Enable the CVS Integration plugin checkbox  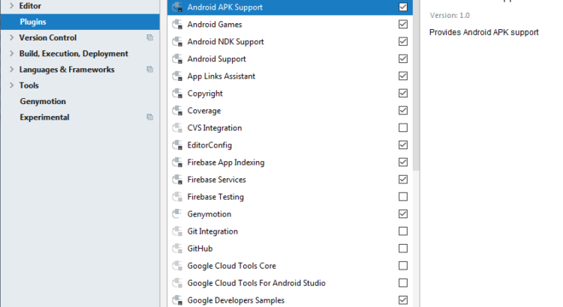coord(403,128)
